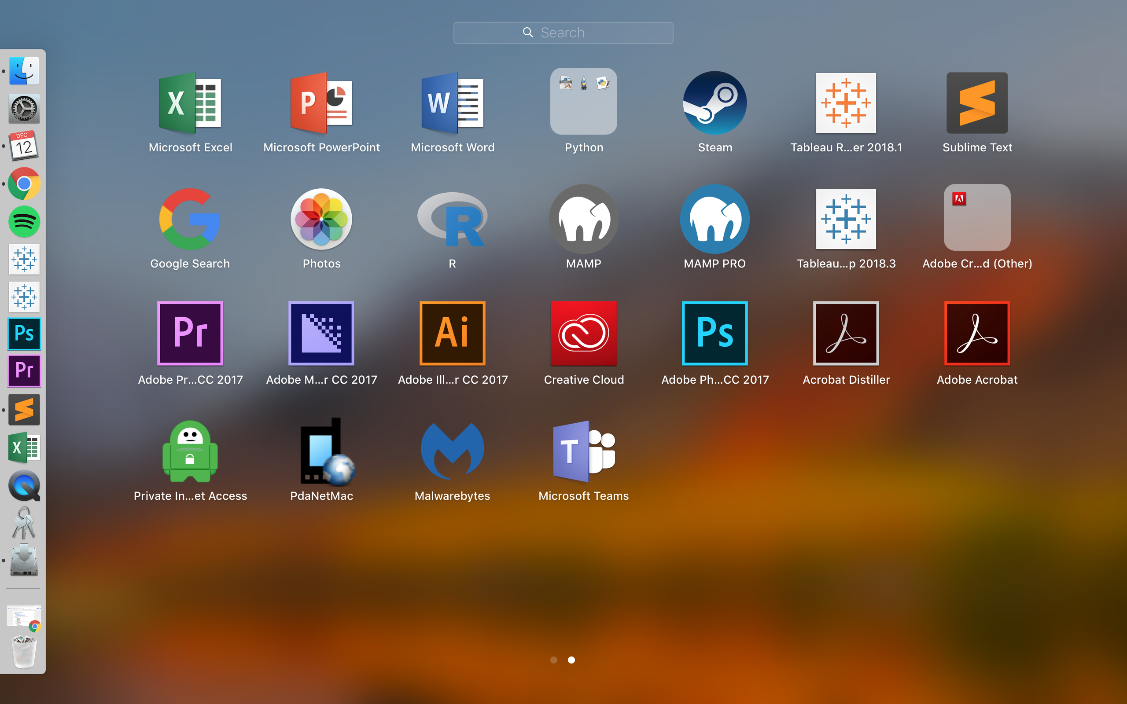Launch the Photos app

pos(321,219)
